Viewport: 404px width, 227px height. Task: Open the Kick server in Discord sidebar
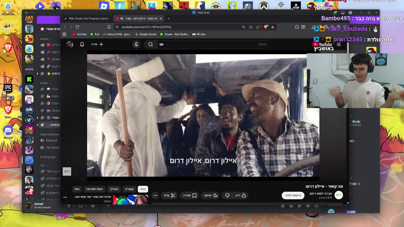point(29,79)
